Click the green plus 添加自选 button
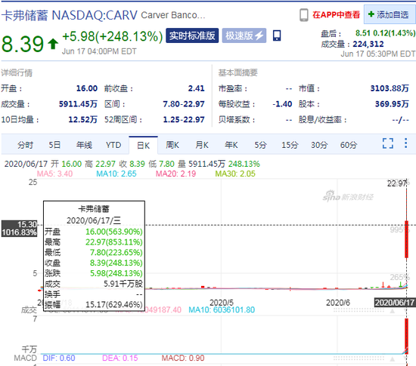This screenshot has width=416, height=366. 390,14
